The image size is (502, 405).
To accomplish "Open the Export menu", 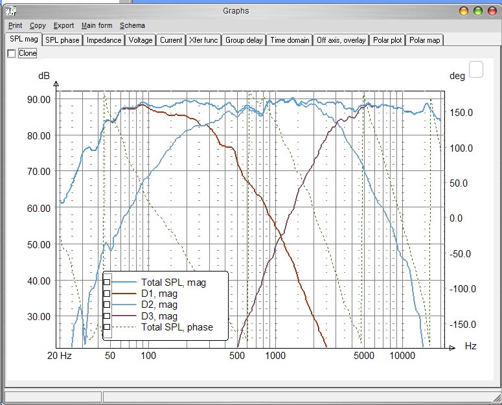I will point(63,25).
